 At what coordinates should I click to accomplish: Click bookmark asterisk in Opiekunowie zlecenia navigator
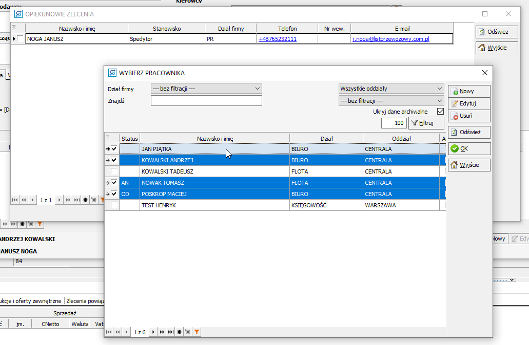tap(85, 200)
